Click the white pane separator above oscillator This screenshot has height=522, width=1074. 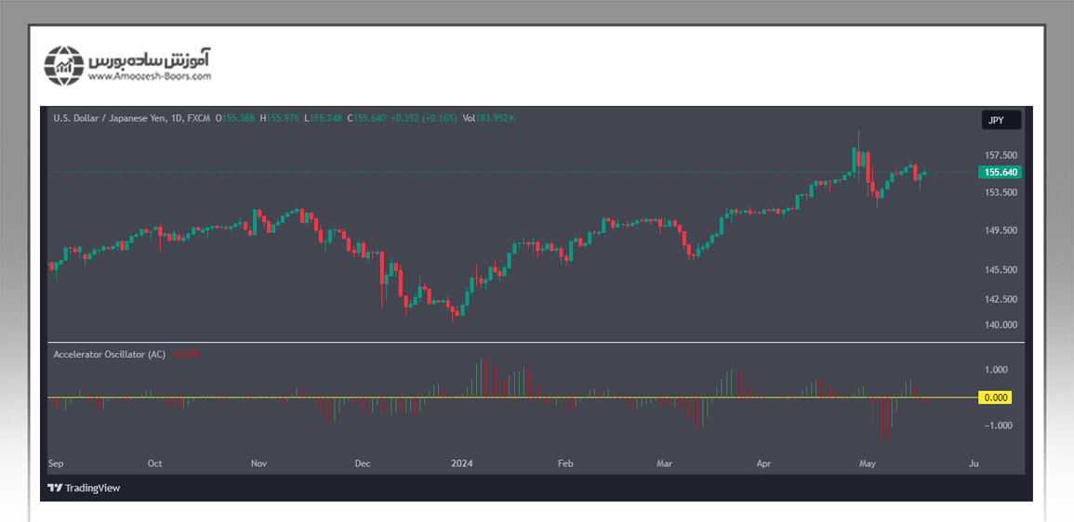point(536,343)
